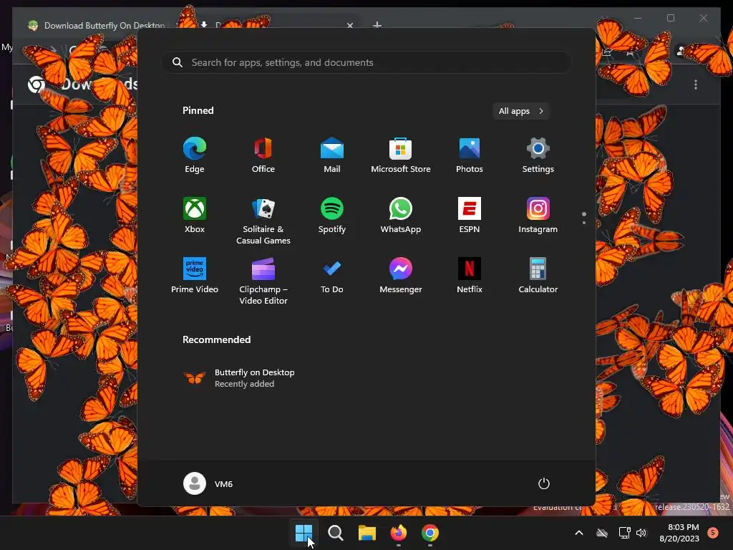Go to next page of pinned apps
The image size is (733, 550).
[x=584, y=223]
